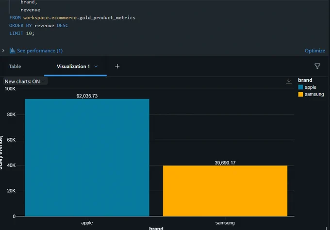
Task: Click the 92,035.73 data label
Action: (x=87, y=96)
